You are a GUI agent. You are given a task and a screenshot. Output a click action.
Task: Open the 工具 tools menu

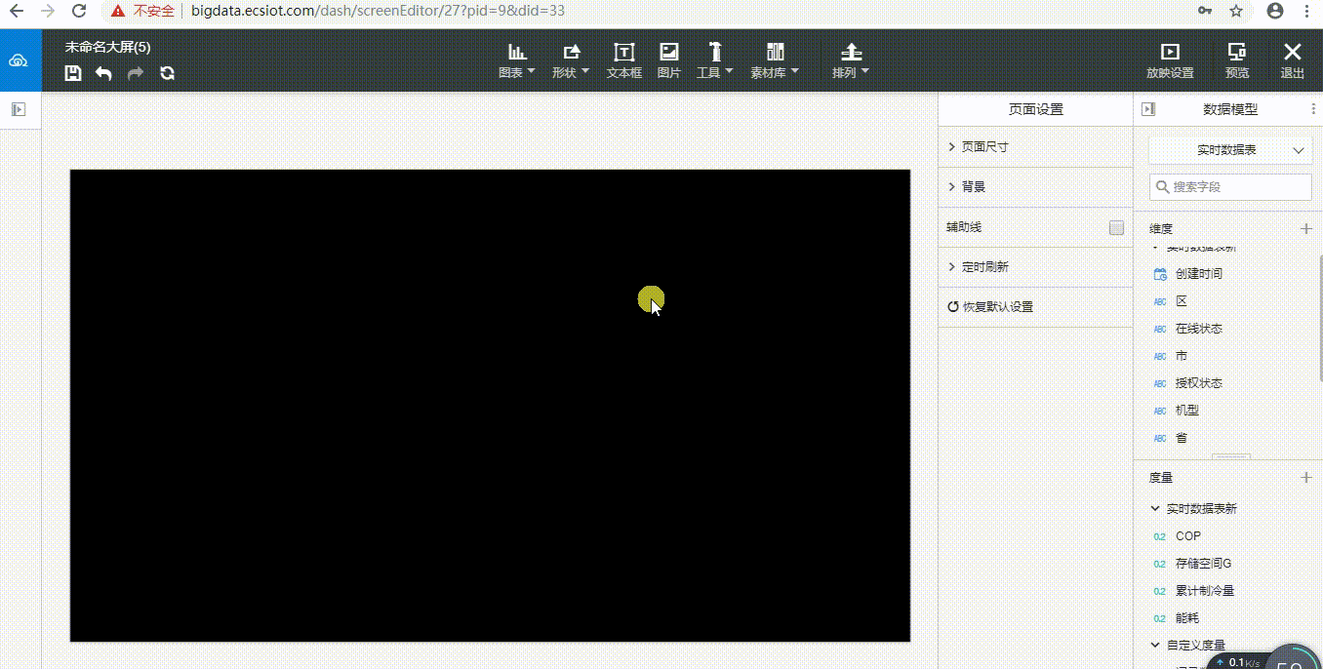714,60
